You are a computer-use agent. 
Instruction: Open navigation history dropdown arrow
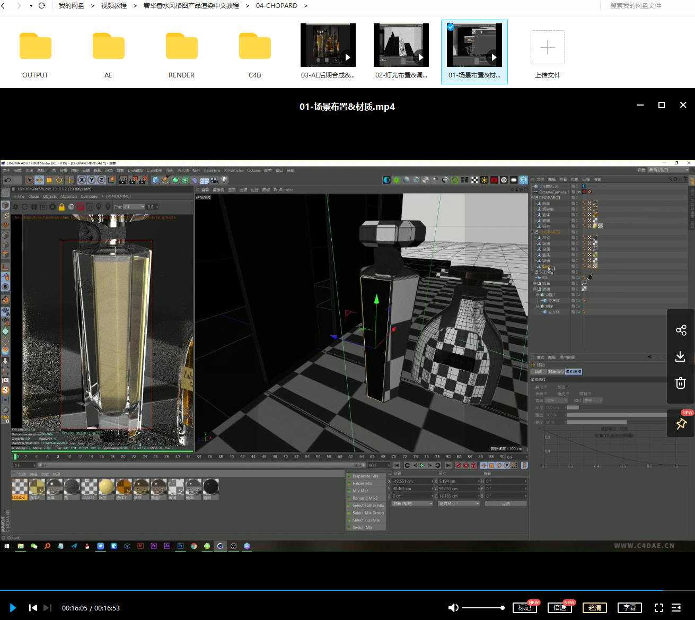(x=31, y=6)
